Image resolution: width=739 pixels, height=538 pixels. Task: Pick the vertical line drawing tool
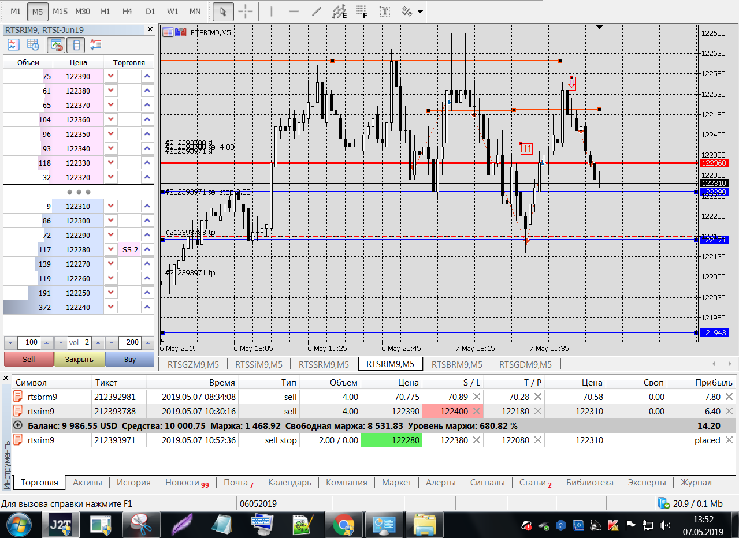[271, 11]
